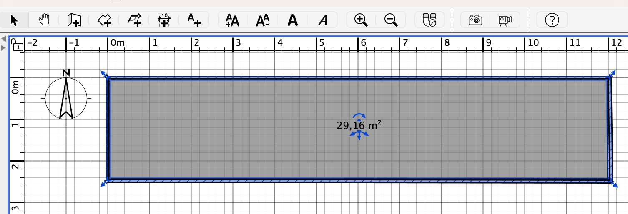The image size is (628, 214).
Task: Choose the Select arrow tool
Action: [14, 20]
